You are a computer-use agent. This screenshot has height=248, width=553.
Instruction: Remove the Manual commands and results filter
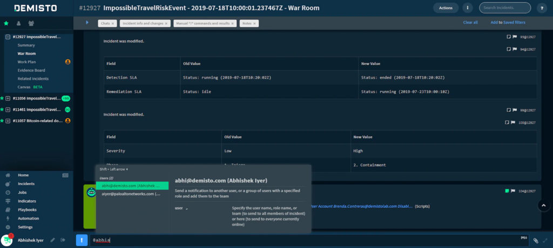point(232,24)
